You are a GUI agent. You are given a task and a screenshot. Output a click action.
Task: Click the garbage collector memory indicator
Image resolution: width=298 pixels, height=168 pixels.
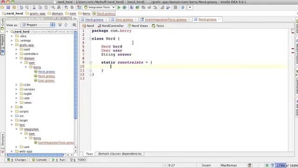286,165
